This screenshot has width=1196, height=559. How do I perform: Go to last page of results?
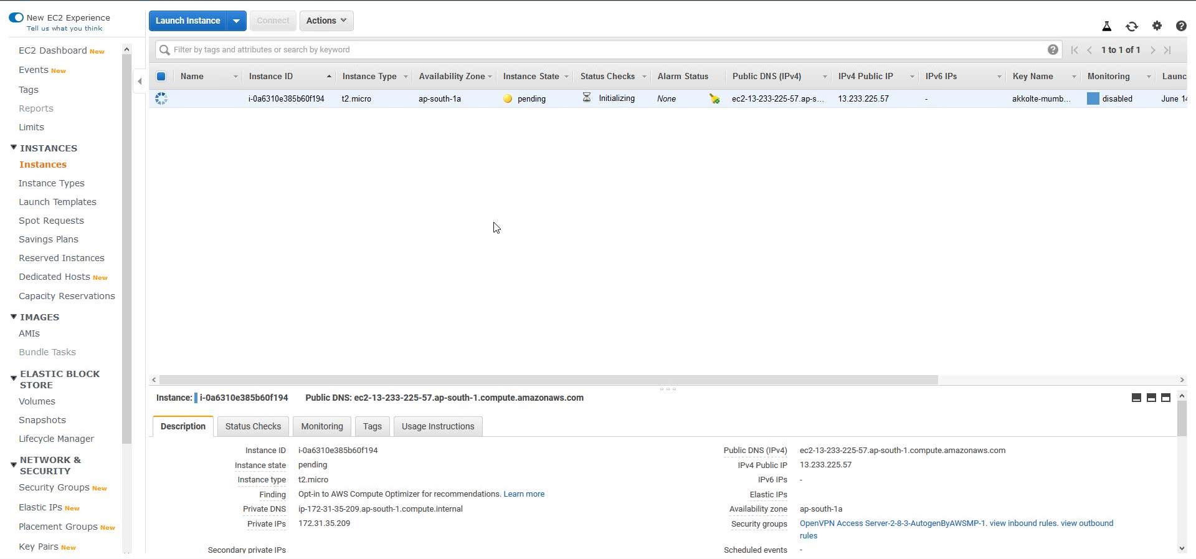click(x=1168, y=50)
